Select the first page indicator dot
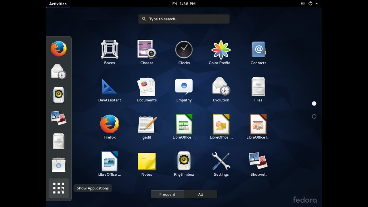This screenshot has width=368, height=207. click(314, 103)
